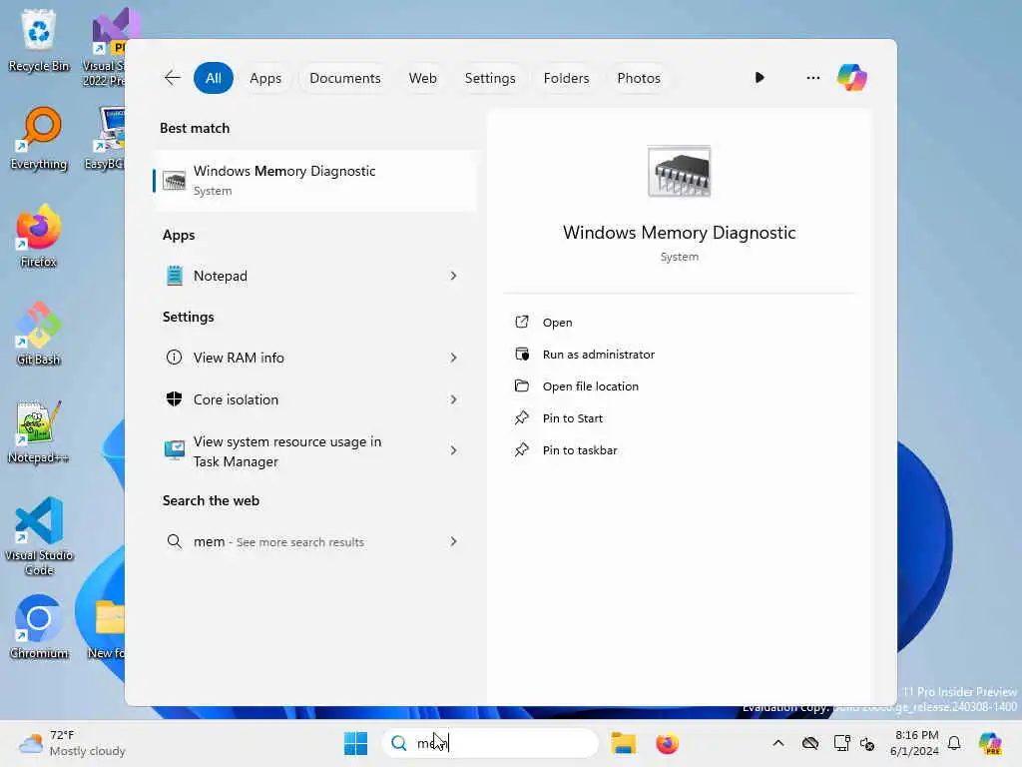1022x767 pixels.
Task: Click the info icon beside View RAM info
Action: click(x=174, y=358)
